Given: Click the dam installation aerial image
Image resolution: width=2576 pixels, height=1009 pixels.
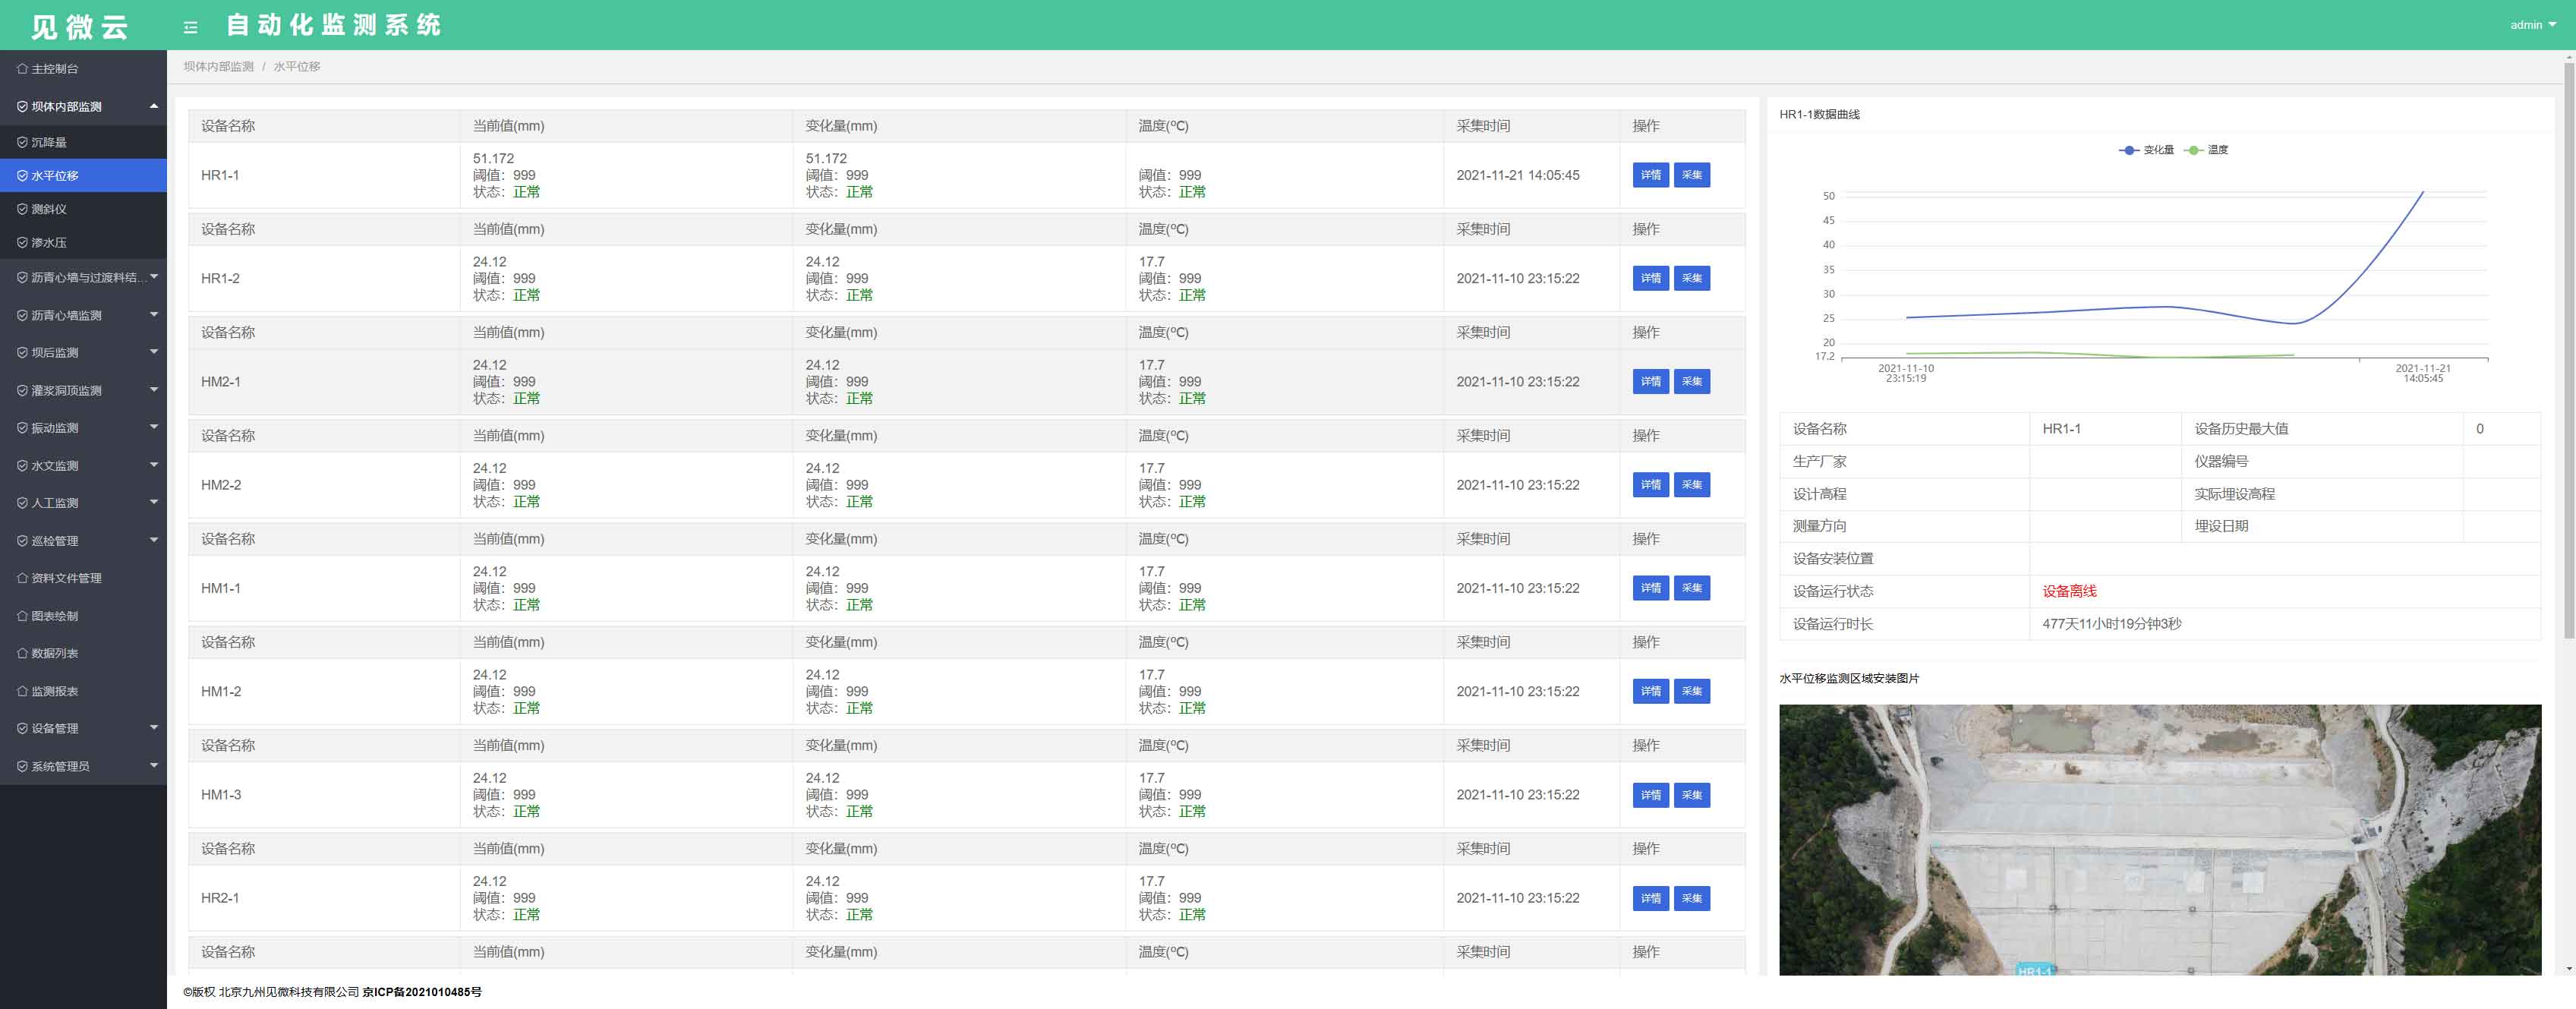Looking at the screenshot, I should tap(2159, 839).
